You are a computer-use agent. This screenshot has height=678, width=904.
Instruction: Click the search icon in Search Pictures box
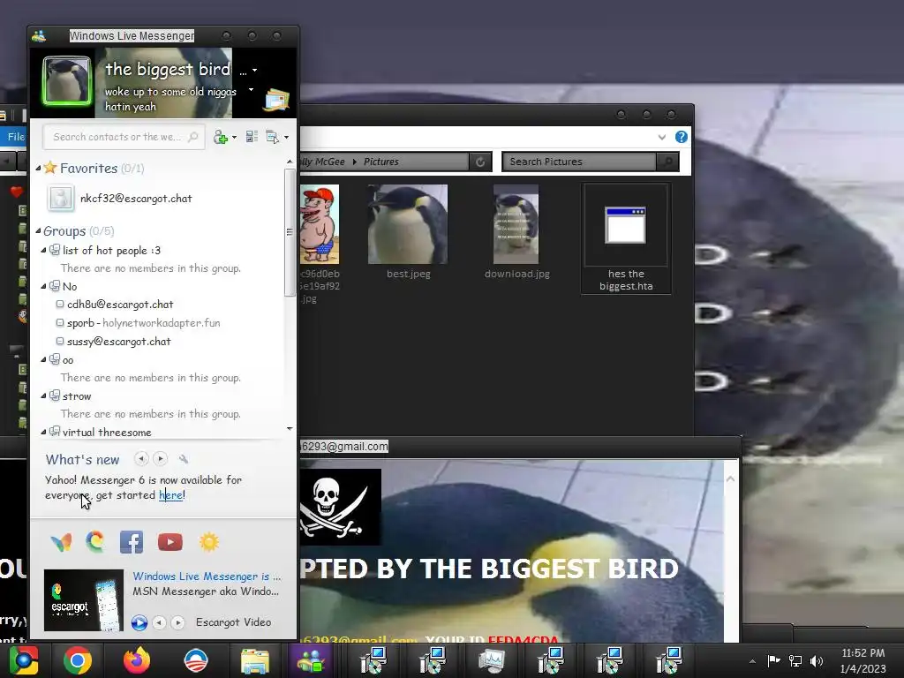(x=667, y=162)
